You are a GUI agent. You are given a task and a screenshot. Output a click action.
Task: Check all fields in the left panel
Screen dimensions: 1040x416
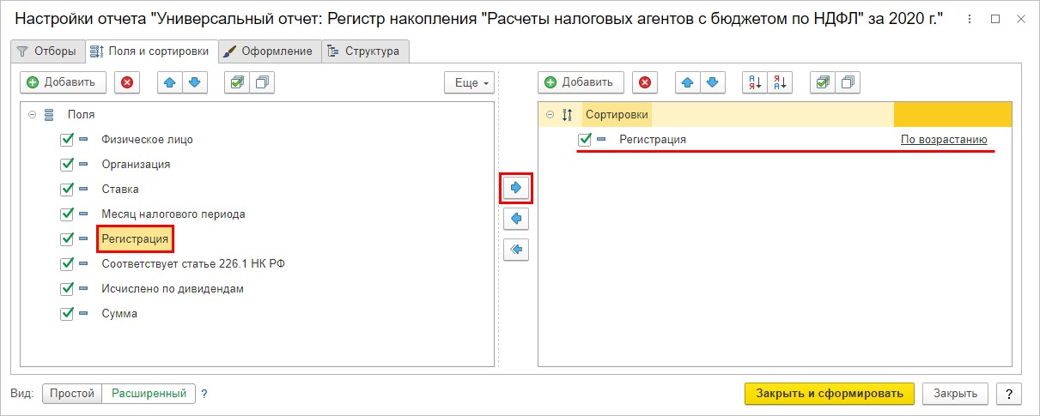pyautogui.click(x=237, y=82)
